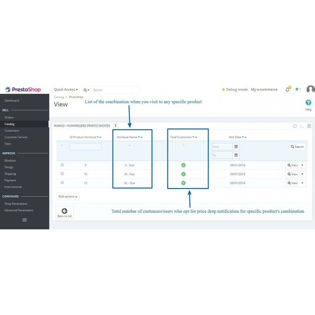Click the Debug mode indicator
This screenshot has height=315, width=315.
[235, 89]
